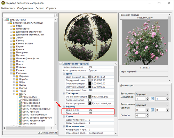Toggle the scale link lock icon
The image size is (174, 138).
click(152, 99)
